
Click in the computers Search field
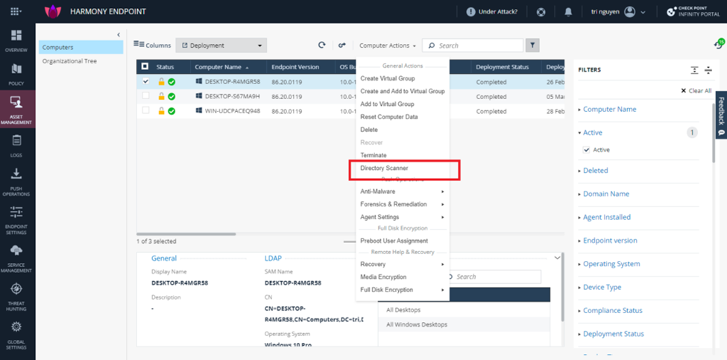click(473, 45)
